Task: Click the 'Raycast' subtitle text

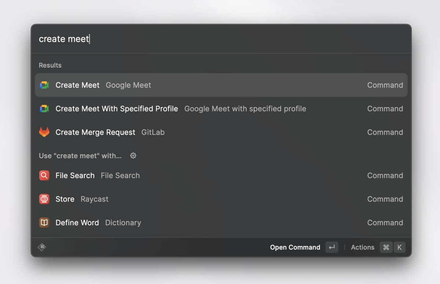Action: tap(95, 199)
